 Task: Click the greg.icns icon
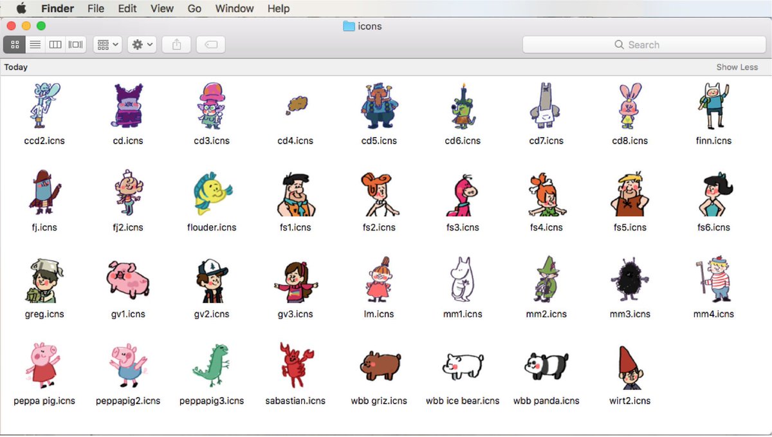click(x=44, y=281)
